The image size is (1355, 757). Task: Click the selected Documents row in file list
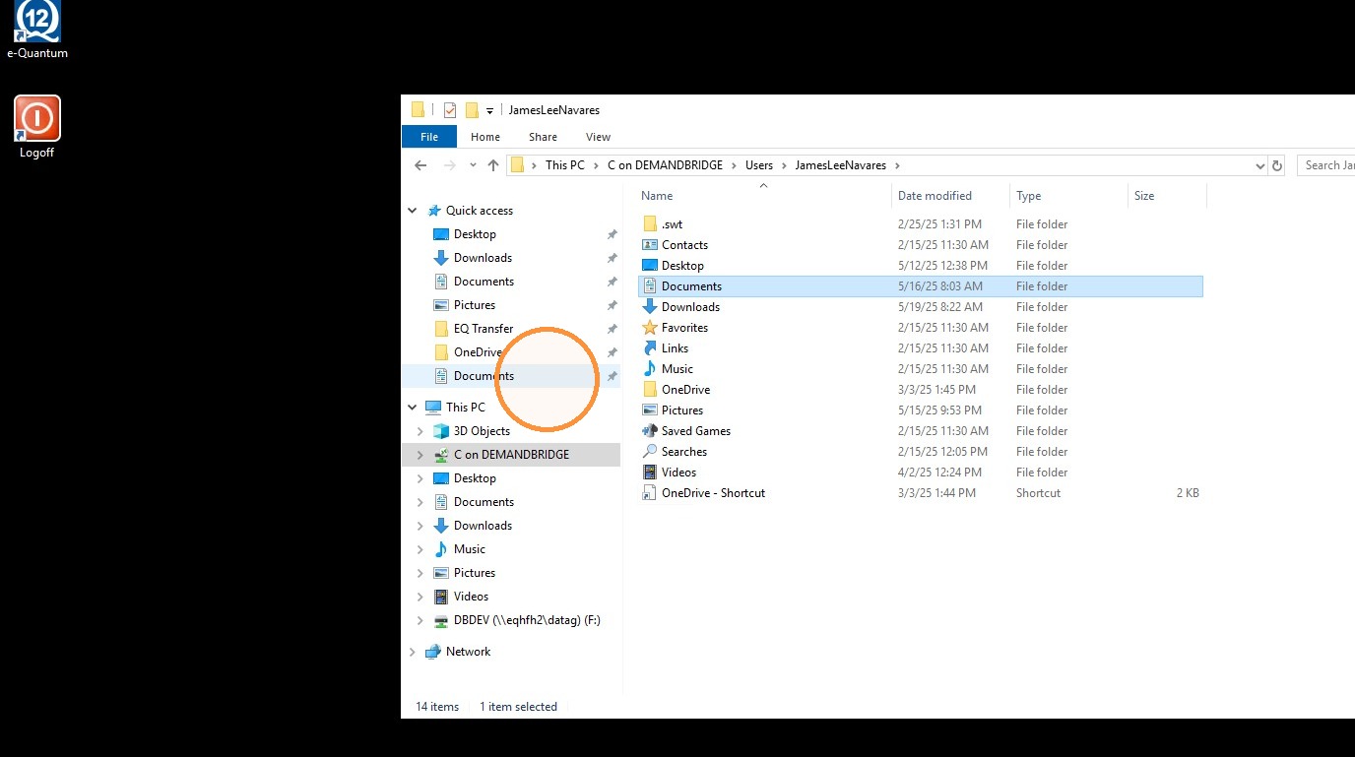[x=921, y=286]
